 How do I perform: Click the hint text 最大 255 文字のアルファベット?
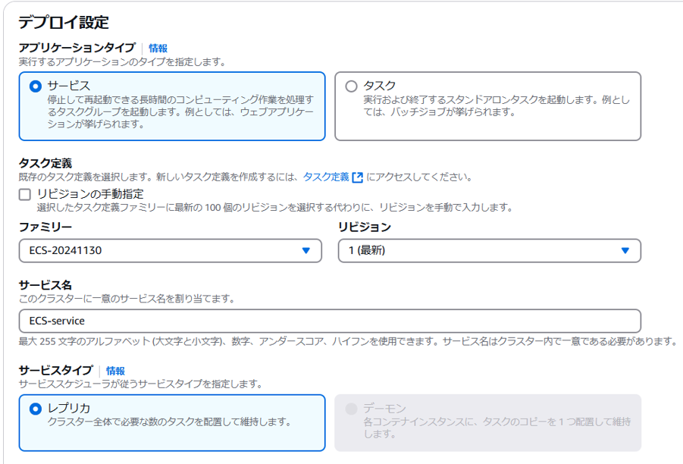coord(348,341)
